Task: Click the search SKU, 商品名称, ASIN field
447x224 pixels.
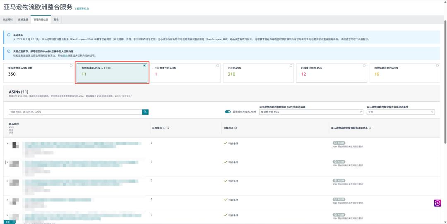Action: coord(75,112)
